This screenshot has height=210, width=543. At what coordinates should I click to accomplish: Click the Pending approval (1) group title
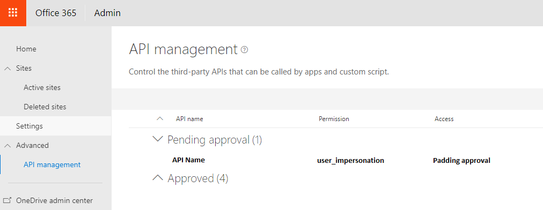pyautogui.click(x=215, y=140)
